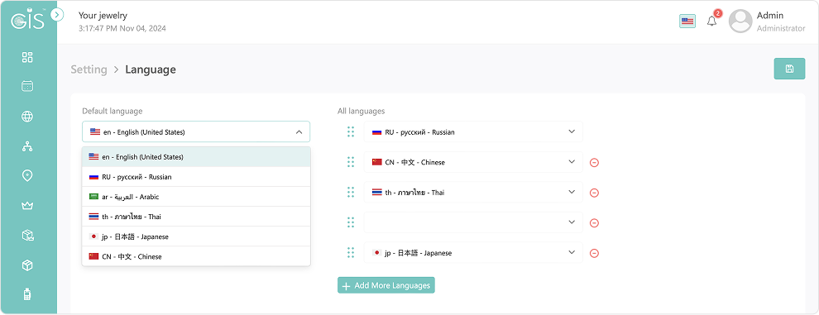The image size is (819, 315).
Task: Select th - Thai option in dropdown list
Action: click(196, 217)
